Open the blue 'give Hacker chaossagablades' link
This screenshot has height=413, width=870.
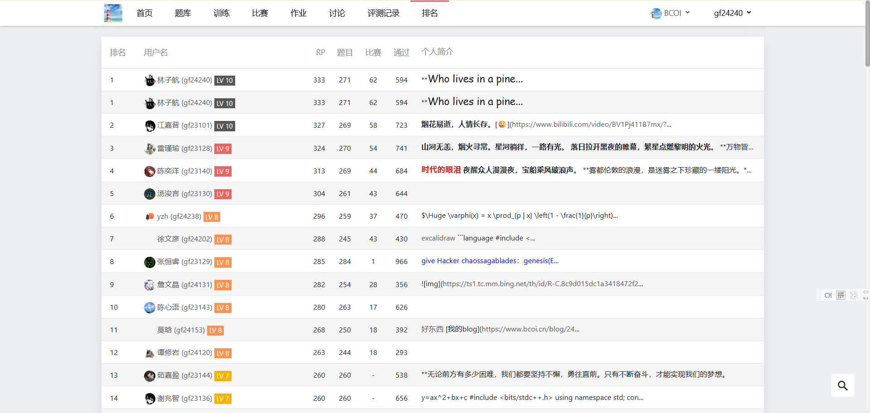tap(490, 261)
